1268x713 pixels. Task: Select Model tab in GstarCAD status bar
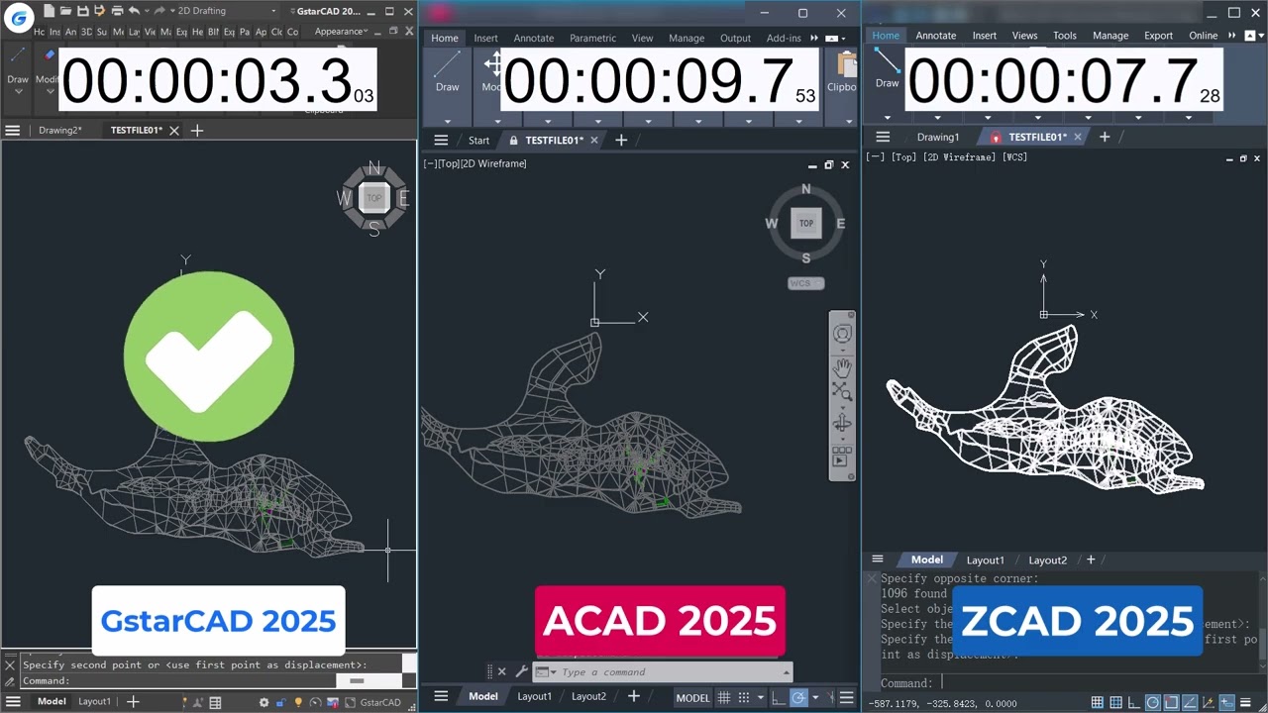pyautogui.click(x=52, y=702)
